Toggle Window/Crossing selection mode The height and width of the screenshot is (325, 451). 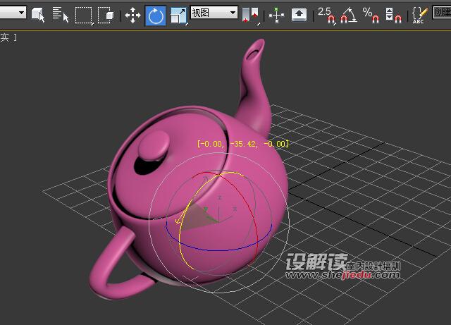[x=106, y=14]
